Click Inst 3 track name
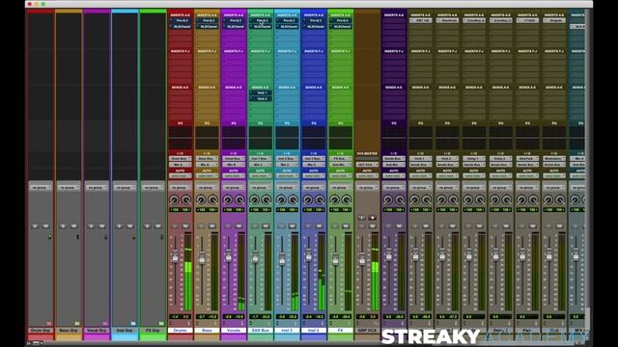This screenshot has width=618, height=347. [314, 331]
